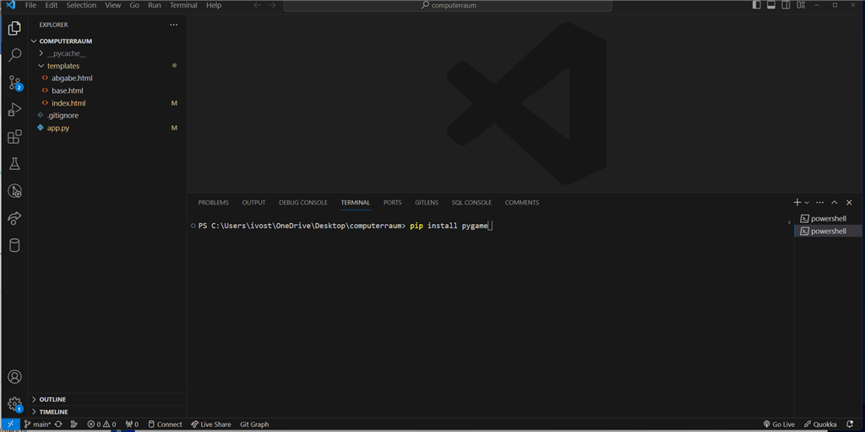Viewport: 865px width, 432px height.
Task: Open the Extensions view
Action: (14, 137)
